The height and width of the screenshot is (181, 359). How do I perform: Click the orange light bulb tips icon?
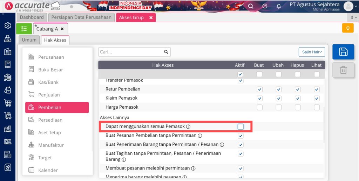[x=348, y=28]
